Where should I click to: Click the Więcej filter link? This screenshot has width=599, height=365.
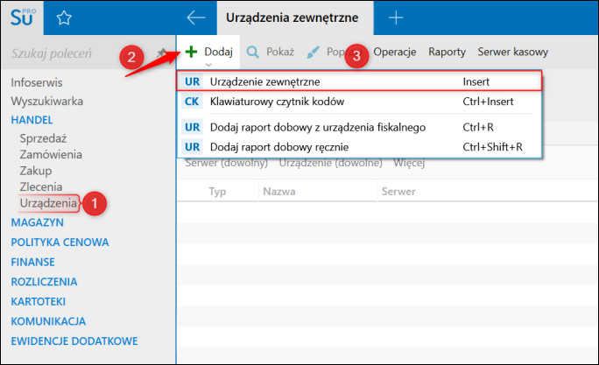pyautogui.click(x=409, y=164)
